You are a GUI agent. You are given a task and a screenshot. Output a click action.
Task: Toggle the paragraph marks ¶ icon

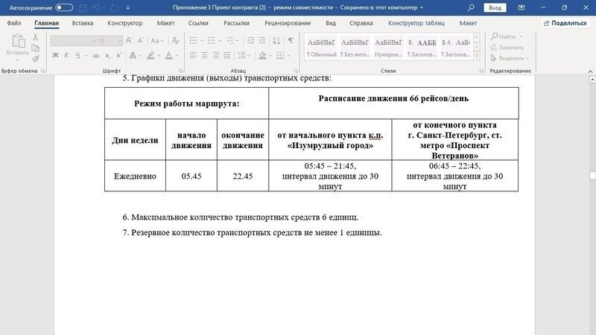(291, 40)
